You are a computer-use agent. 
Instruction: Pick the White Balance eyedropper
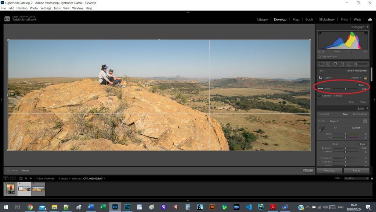click(x=321, y=129)
